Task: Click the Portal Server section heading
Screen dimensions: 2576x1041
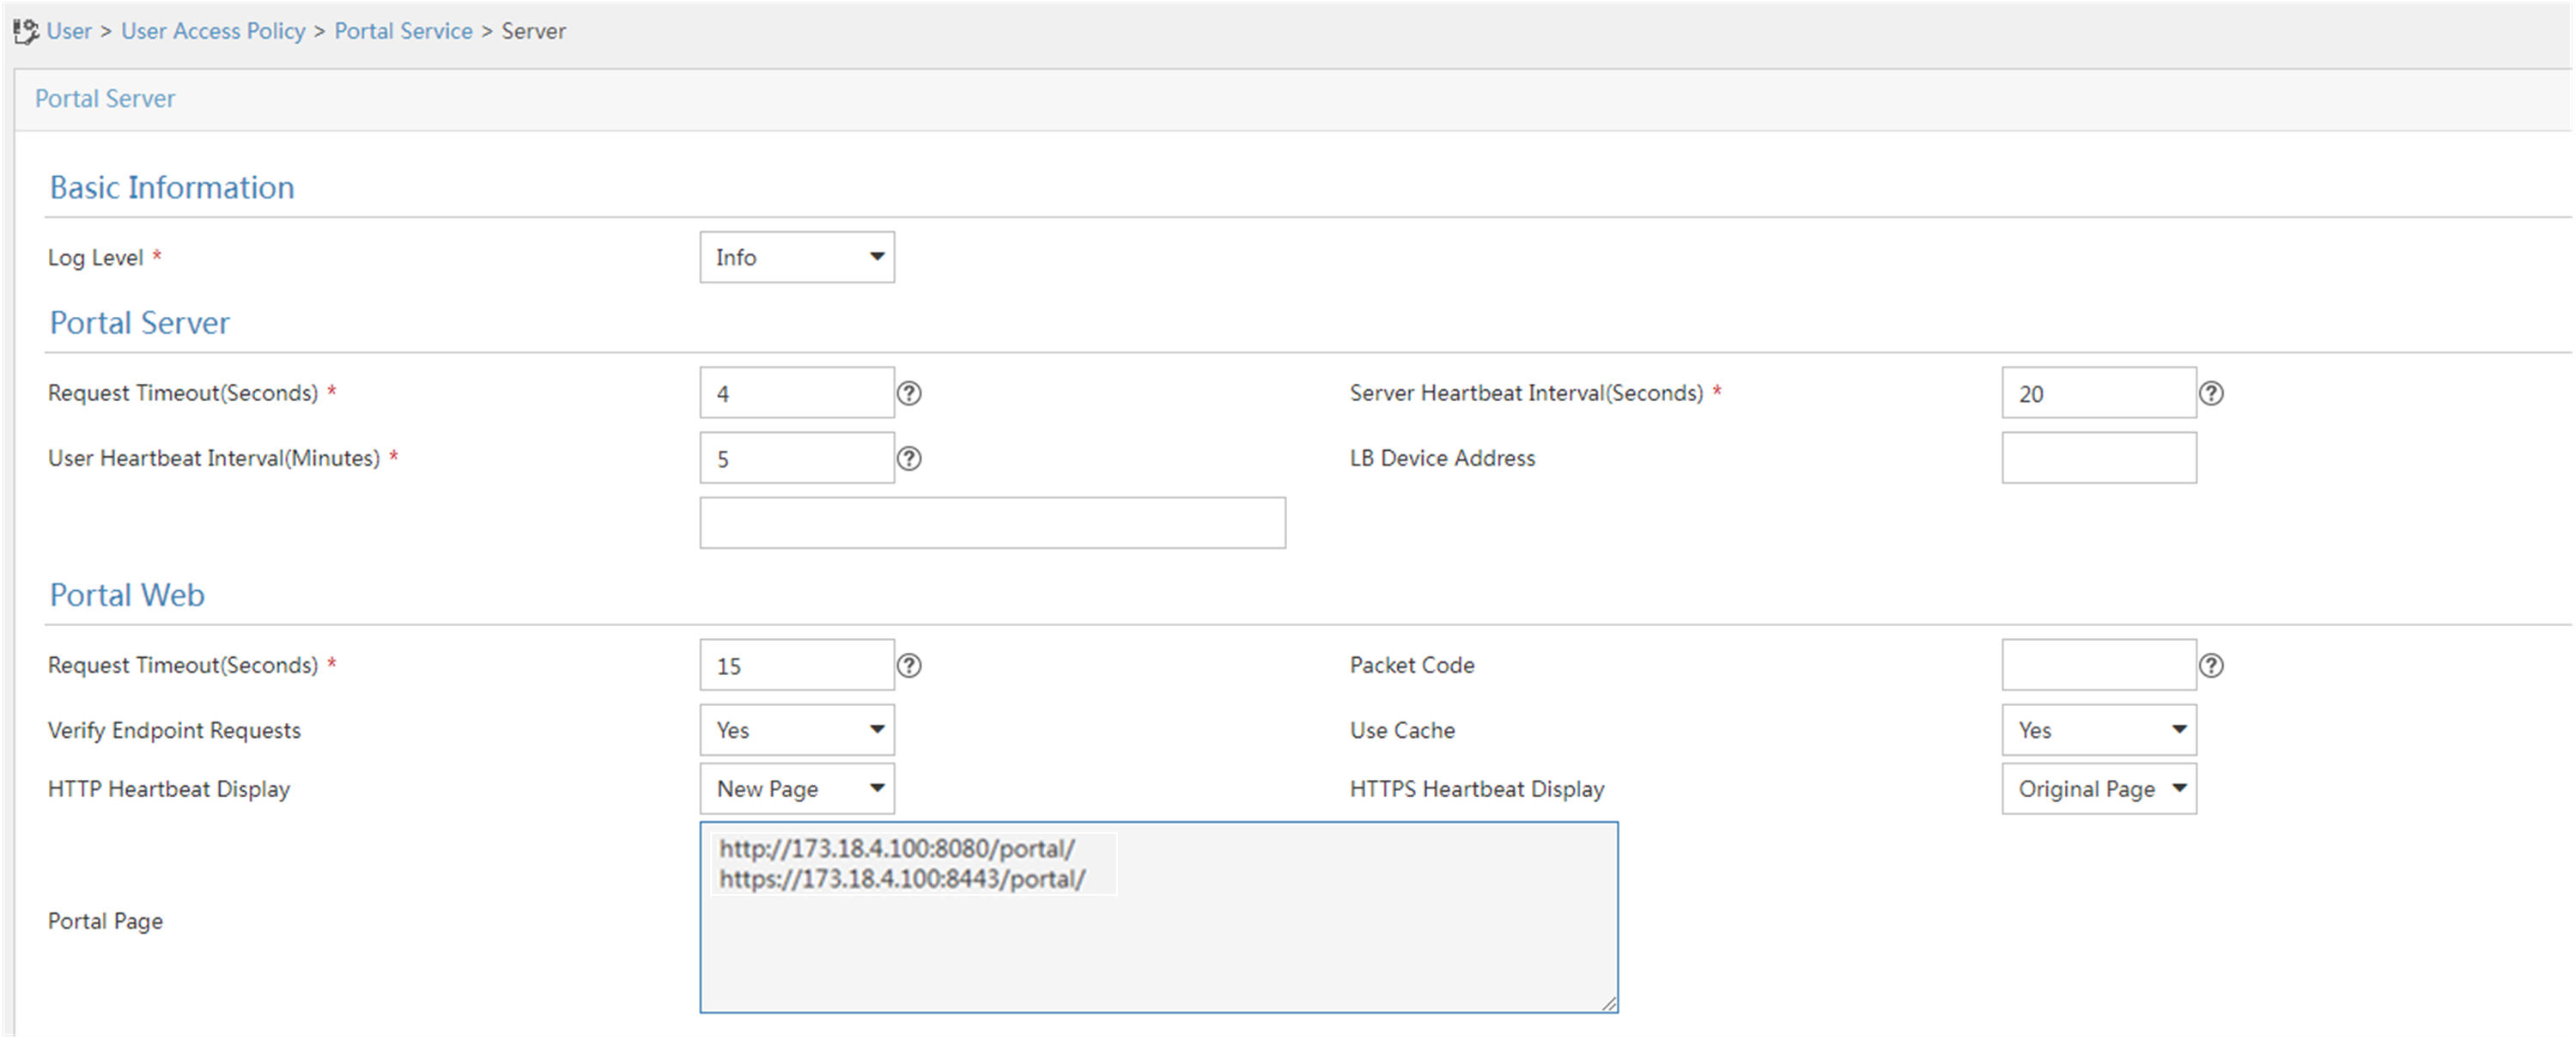Action: click(x=140, y=323)
